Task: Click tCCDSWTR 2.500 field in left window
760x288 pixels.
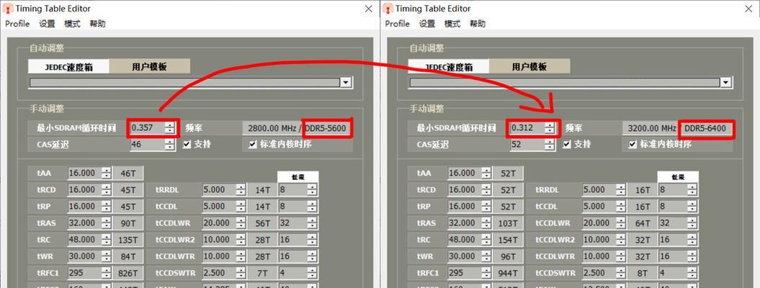Action: point(218,273)
